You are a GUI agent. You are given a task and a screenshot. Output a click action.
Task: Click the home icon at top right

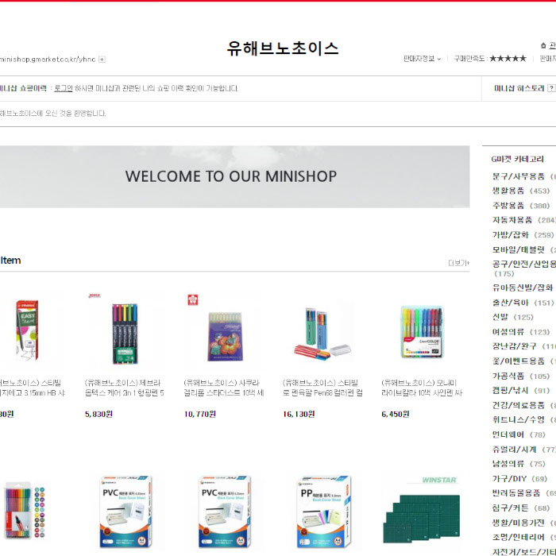pos(542,46)
